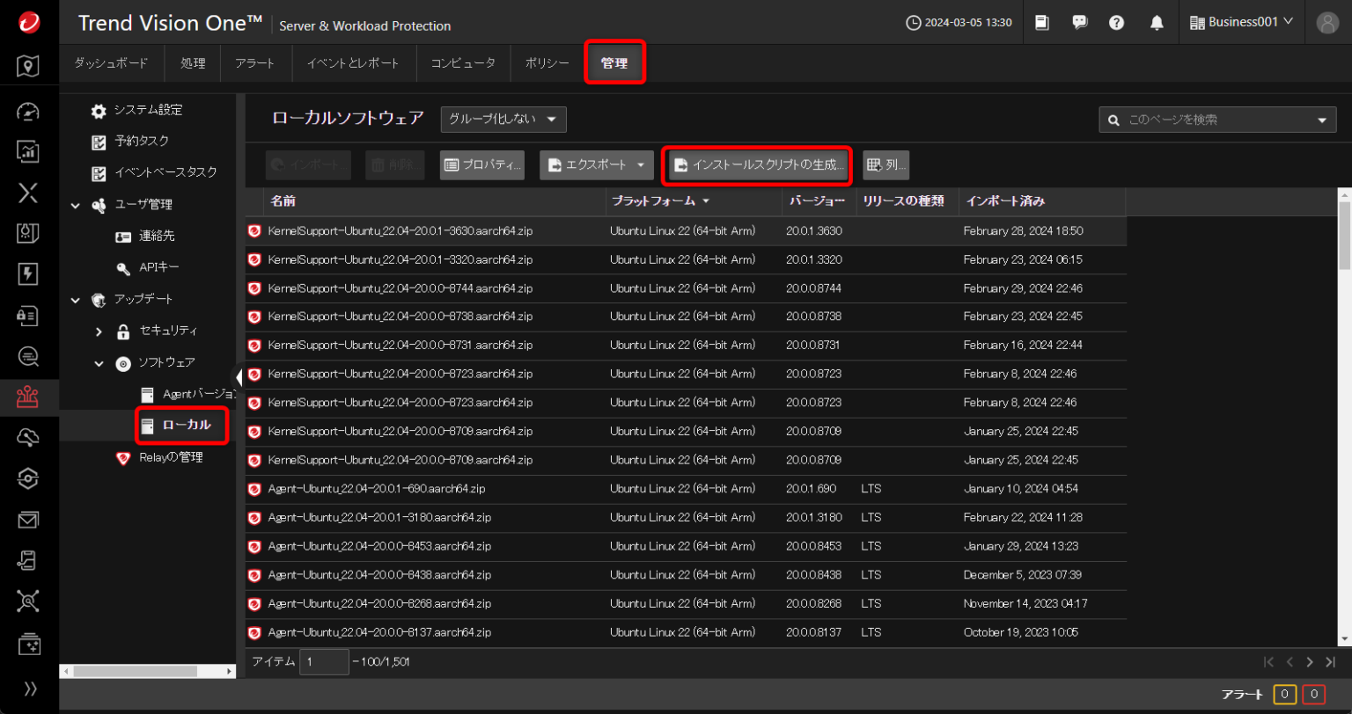Collapse the アップデート section in the sidebar

(x=75, y=299)
